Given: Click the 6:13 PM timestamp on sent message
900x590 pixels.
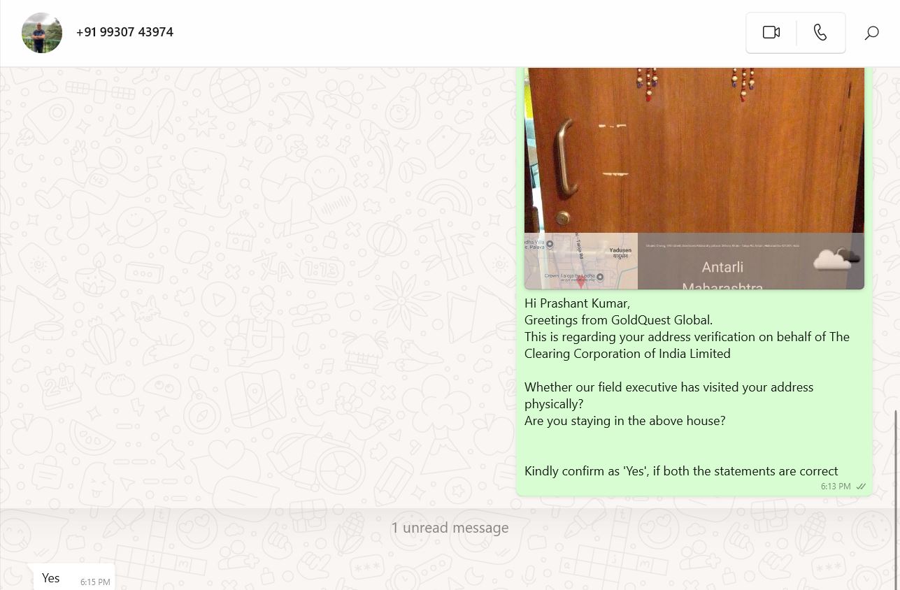Looking at the screenshot, I should click(x=836, y=487).
